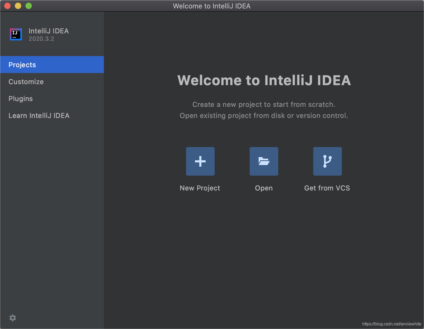
Task: Click the Get from VCS branch icon
Action: pos(327,161)
